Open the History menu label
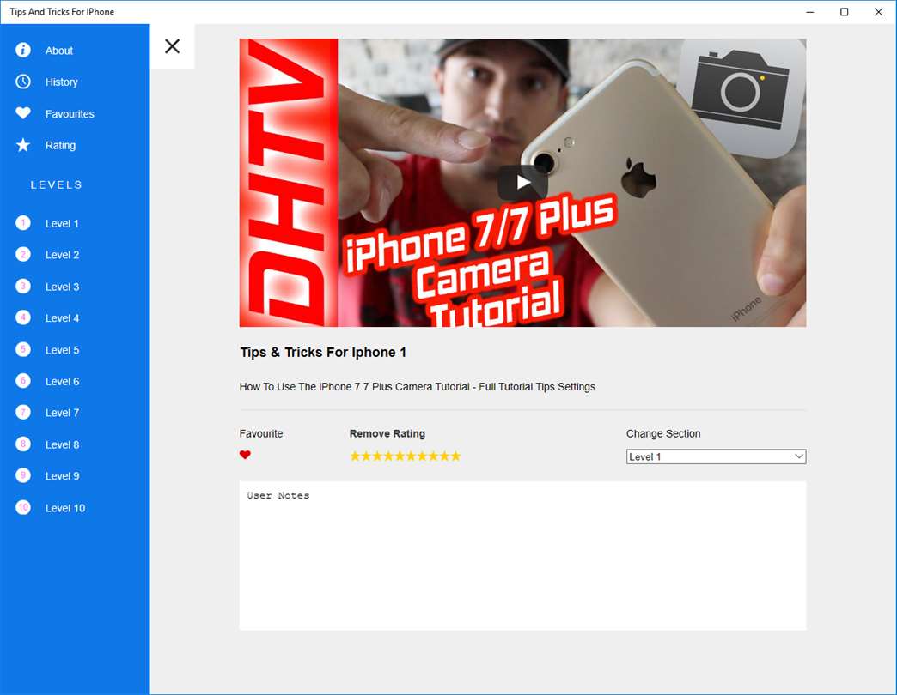 pos(61,82)
